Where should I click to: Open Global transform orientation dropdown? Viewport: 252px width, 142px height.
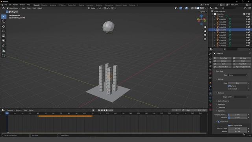(93, 8)
